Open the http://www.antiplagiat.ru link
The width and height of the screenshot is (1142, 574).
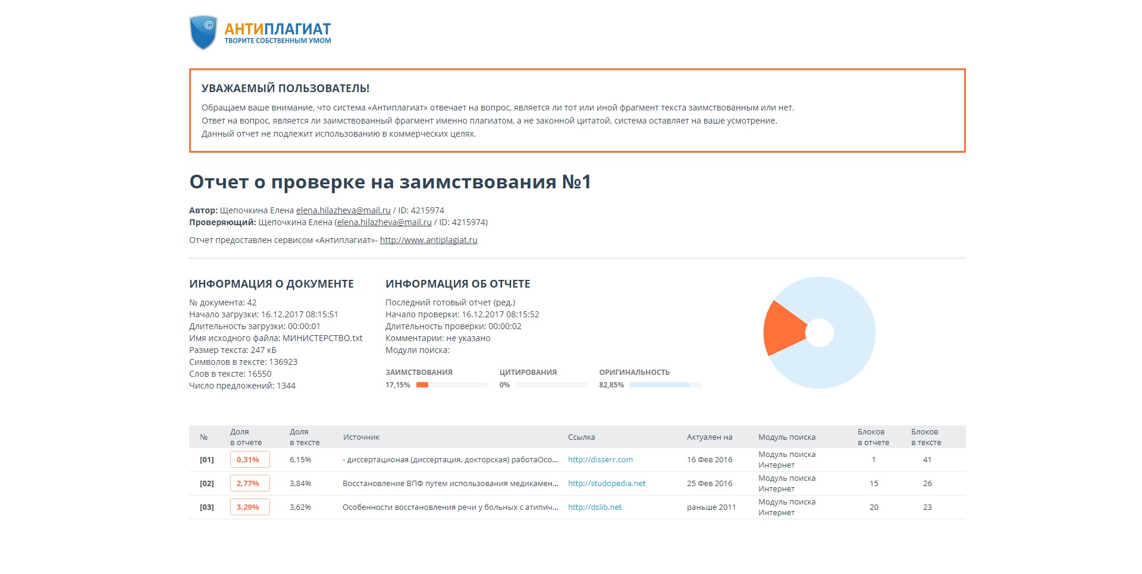click(428, 240)
